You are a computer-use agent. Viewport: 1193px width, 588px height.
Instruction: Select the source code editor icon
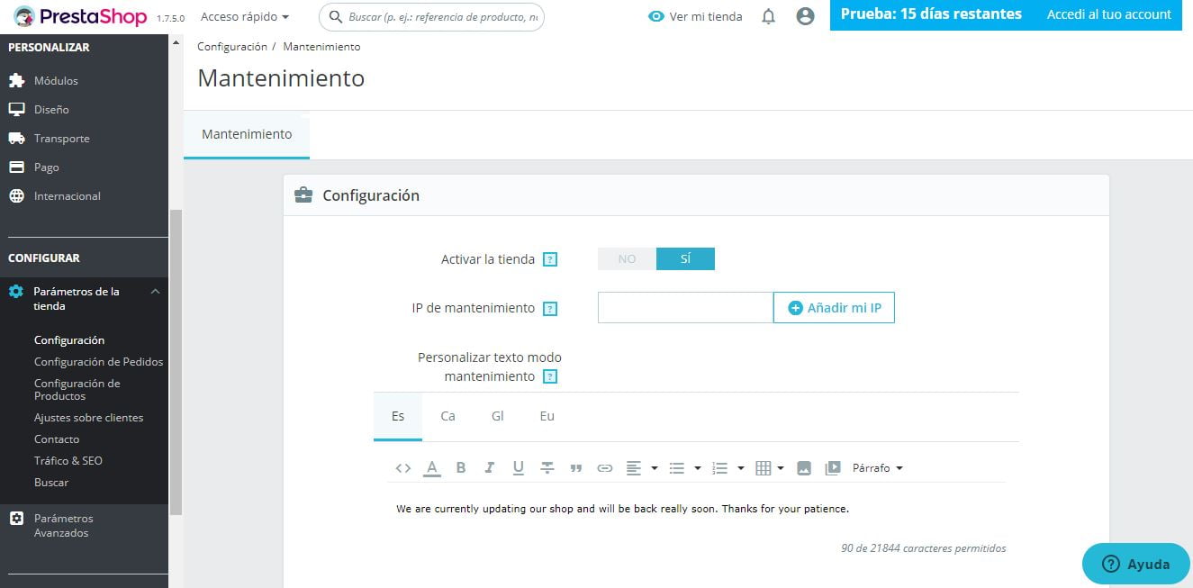point(402,467)
